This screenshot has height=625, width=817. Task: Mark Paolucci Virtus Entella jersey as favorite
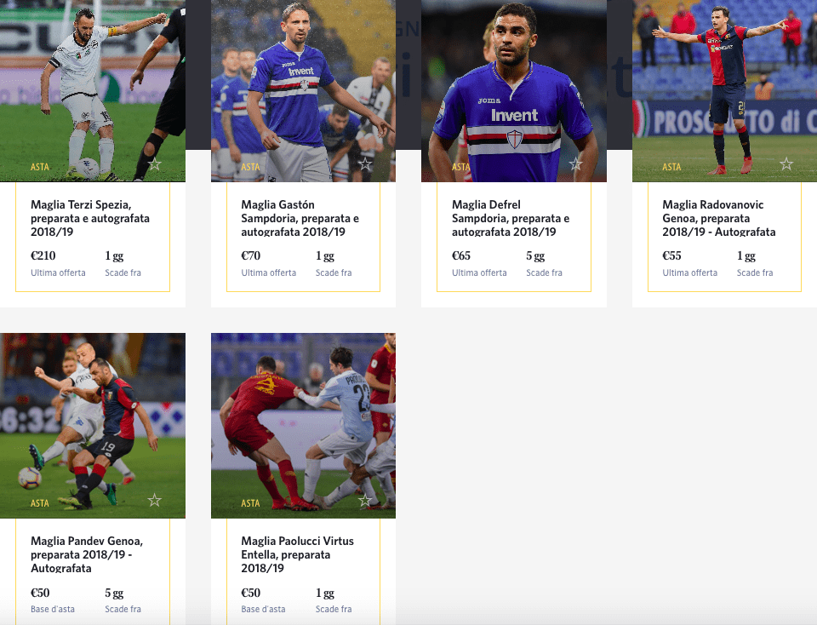click(365, 501)
